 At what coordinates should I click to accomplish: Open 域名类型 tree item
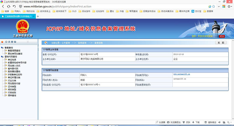point(12,90)
